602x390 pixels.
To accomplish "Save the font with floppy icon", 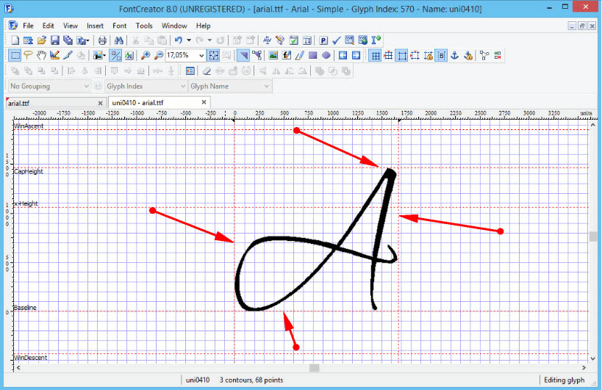I will tap(55, 40).
